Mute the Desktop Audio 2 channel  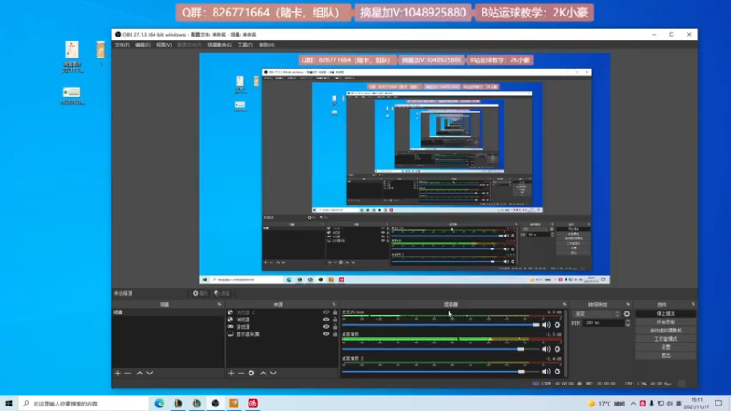point(546,372)
